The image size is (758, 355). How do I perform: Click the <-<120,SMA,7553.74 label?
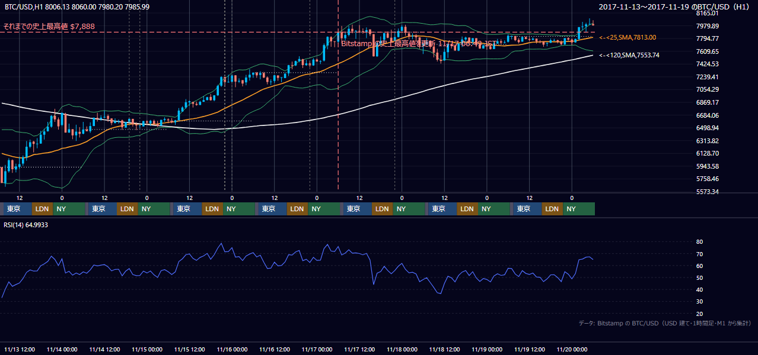(x=629, y=55)
